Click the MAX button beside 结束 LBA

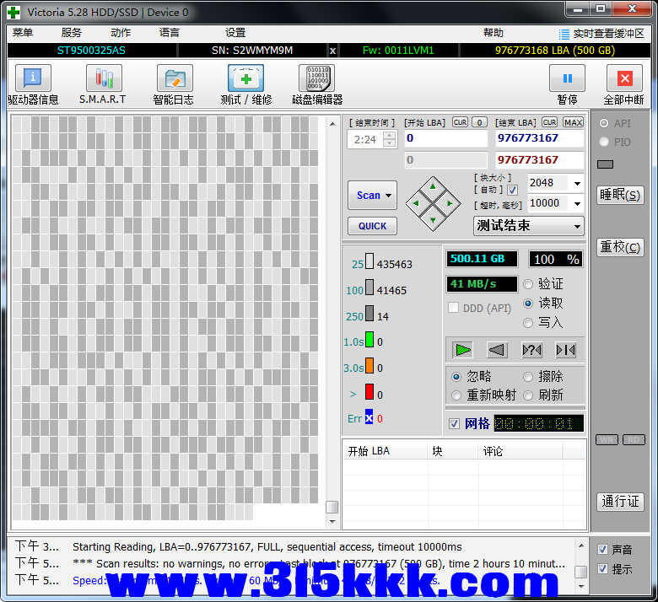573,122
